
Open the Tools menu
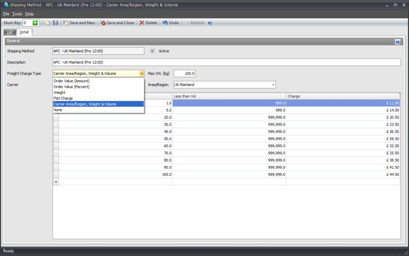click(x=17, y=14)
